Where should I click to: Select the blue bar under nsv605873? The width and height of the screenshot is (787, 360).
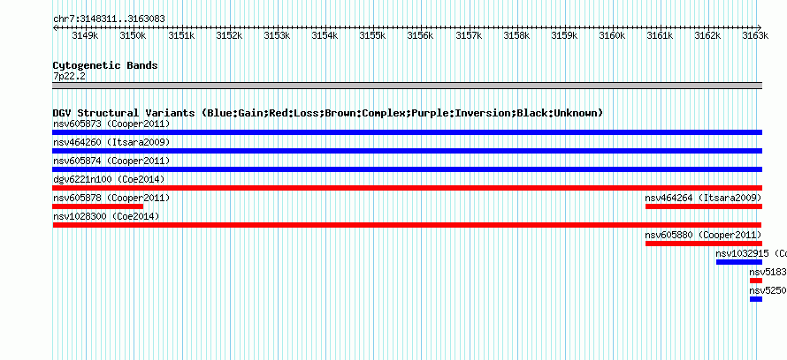pyautogui.click(x=407, y=132)
